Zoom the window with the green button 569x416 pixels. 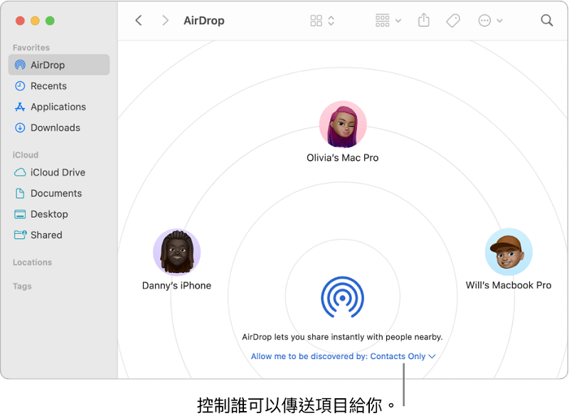(50, 21)
